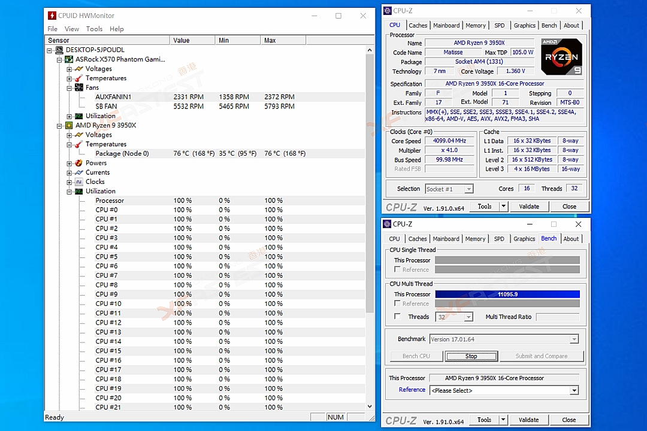Expand the Clocks node
647x431 pixels.
click(x=69, y=183)
